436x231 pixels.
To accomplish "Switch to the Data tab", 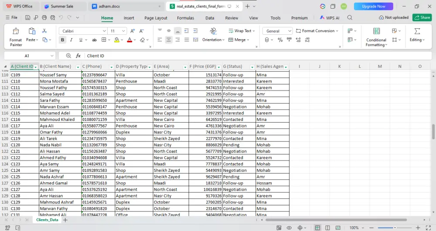I will [x=210, y=18].
